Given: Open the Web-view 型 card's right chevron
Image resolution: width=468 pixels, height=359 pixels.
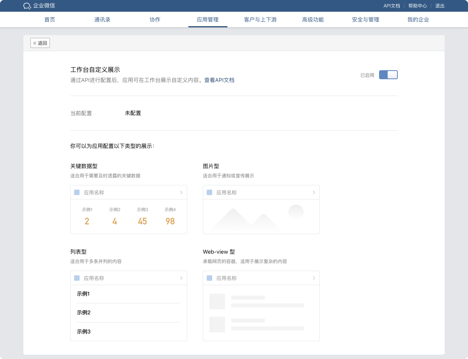Looking at the screenshot, I should click(314, 278).
